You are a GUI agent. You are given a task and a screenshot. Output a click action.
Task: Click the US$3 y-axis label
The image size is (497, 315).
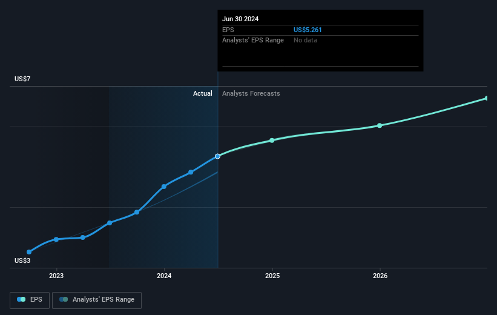click(x=22, y=260)
